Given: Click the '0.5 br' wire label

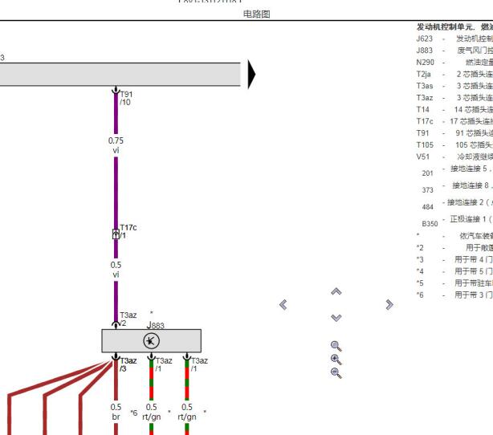Looking at the screenshot, I should pyautogui.click(x=116, y=412).
